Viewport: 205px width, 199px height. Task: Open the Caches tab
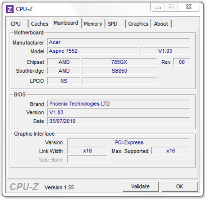point(40,24)
